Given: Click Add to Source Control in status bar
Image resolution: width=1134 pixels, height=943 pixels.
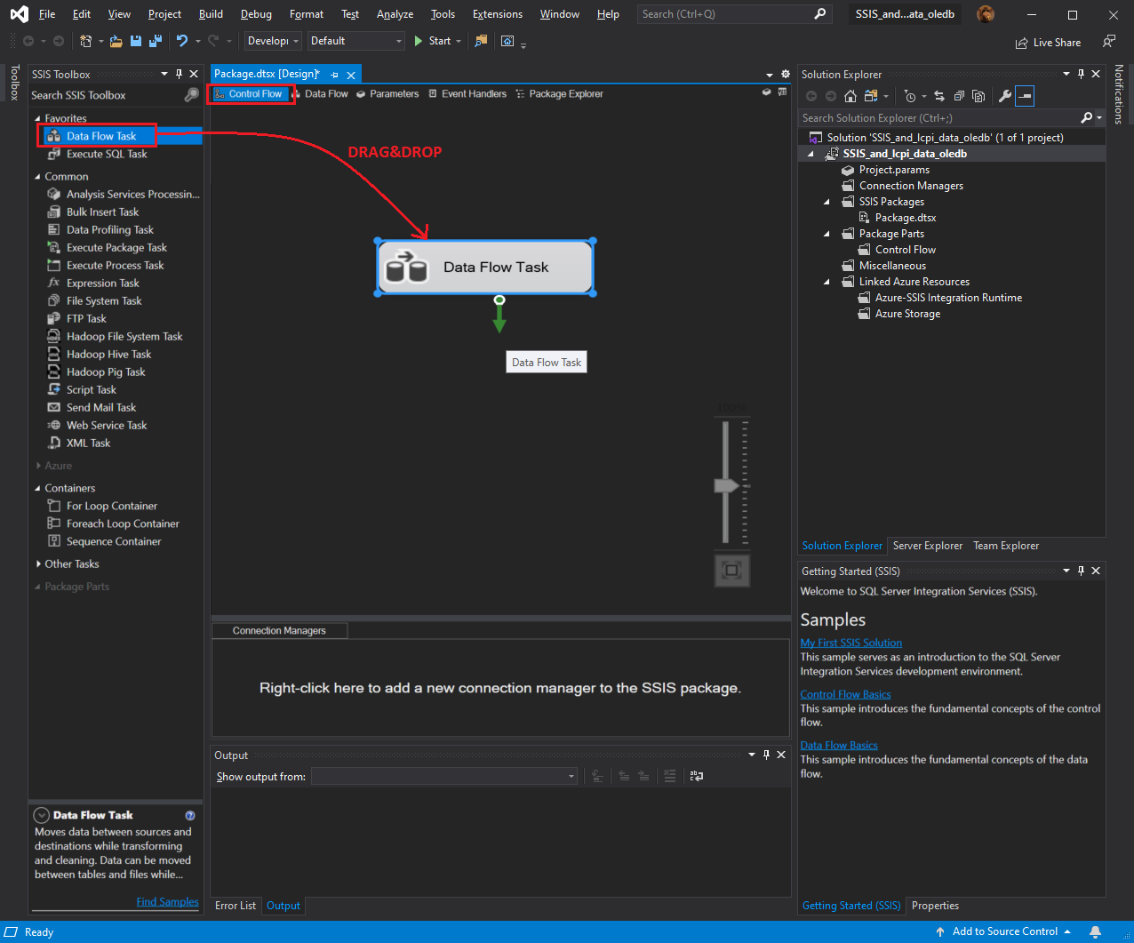Looking at the screenshot, I should coord(1004,931).
